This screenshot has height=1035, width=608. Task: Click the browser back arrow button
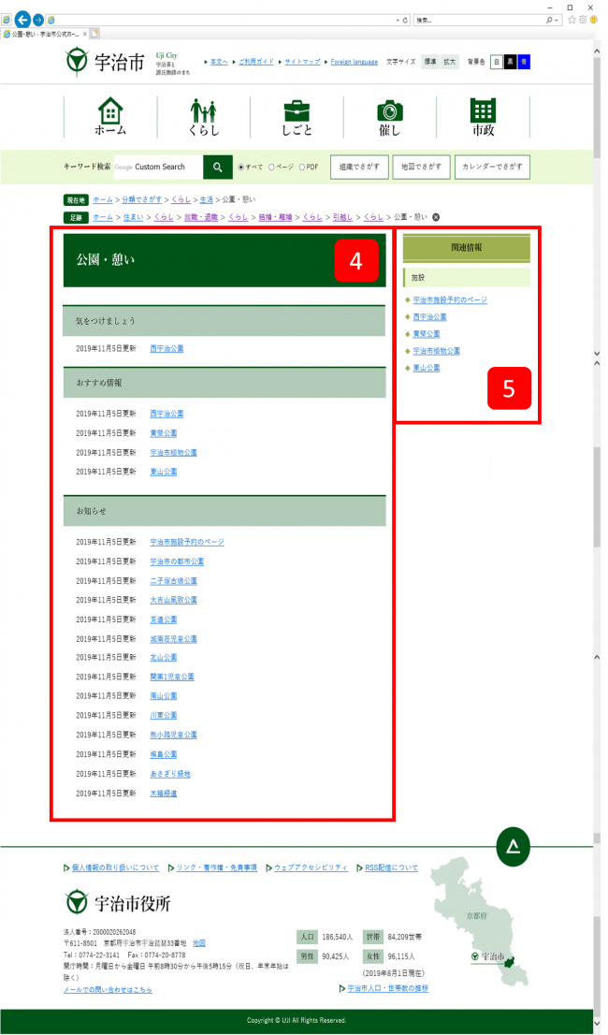22,20
